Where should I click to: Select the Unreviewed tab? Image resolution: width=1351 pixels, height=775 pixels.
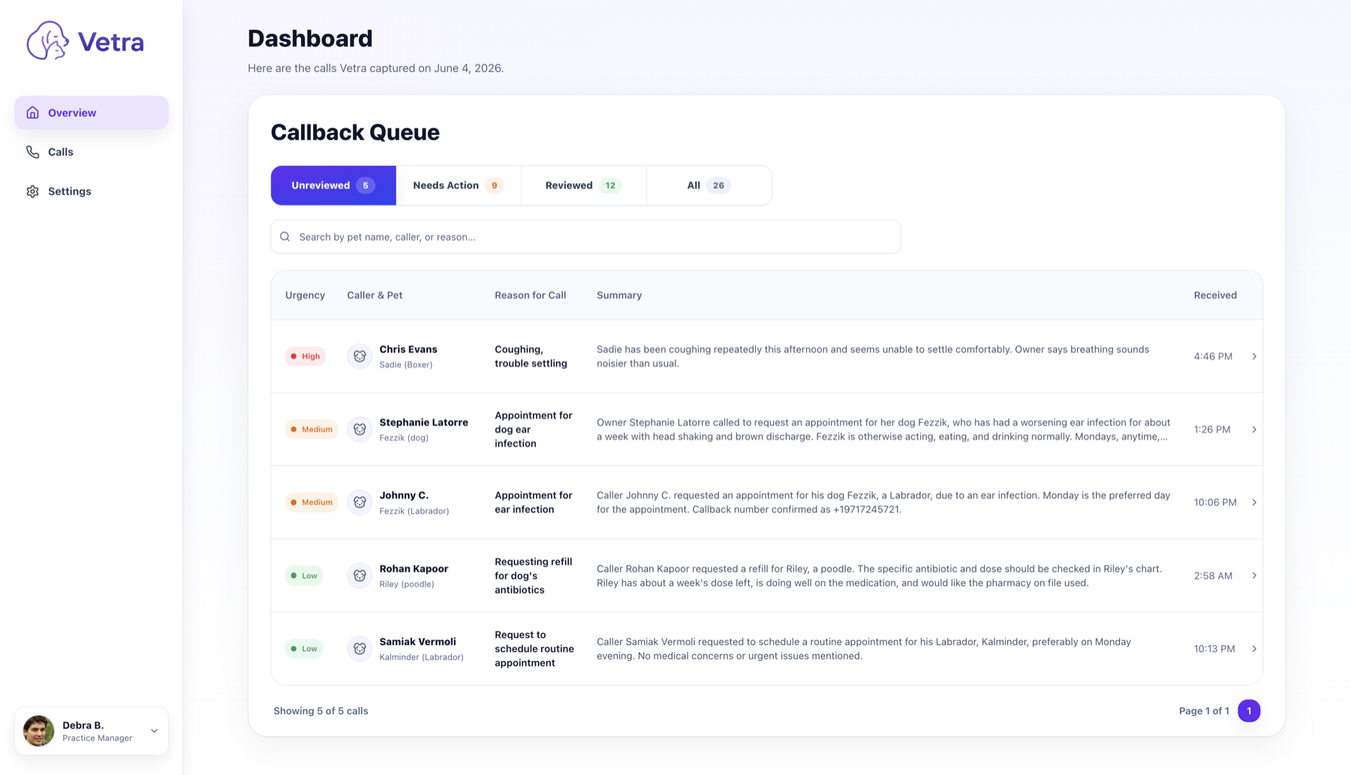click(333, 185)
